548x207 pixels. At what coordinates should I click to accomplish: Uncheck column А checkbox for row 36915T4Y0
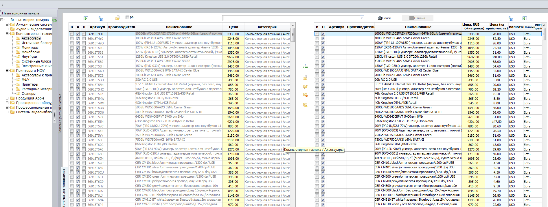click(x=78, y=39)
